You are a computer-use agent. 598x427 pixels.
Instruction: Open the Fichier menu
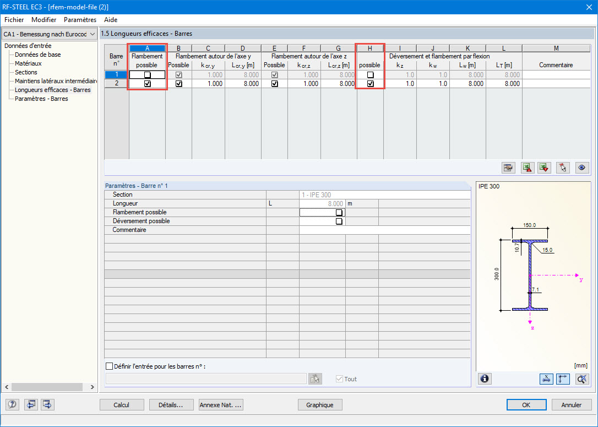pyautogui.click(x=14, y=20)
